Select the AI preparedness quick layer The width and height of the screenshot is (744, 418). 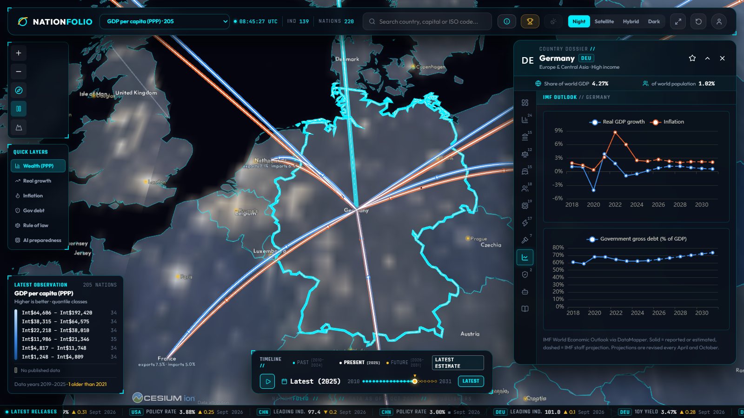[38, 240]
